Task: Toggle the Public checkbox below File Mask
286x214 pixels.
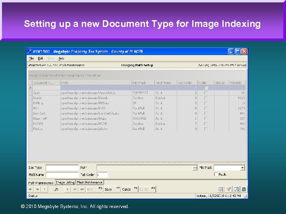Action: (x=216, y=174)
